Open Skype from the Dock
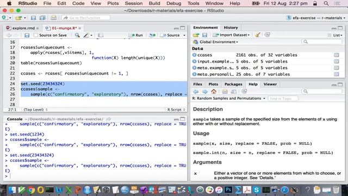This screenshot has width=348, height=196. pos(256,190)
